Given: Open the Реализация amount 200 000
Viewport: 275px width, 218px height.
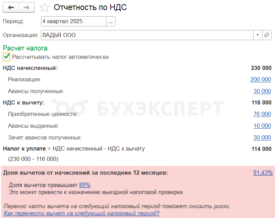Looking at the screenshot, I should point(260,80).
